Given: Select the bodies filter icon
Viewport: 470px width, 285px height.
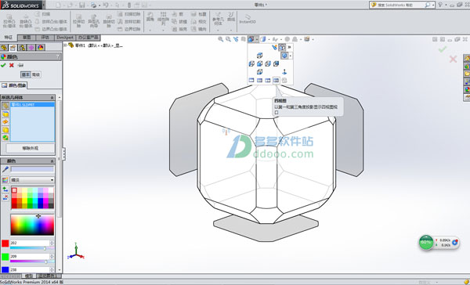Looking at the screenshot, I should point(5,130).
